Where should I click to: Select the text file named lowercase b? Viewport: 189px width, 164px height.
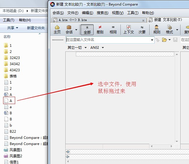(8, 125)
